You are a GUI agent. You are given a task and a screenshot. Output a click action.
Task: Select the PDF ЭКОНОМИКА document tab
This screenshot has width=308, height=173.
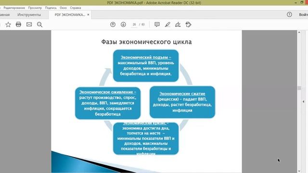[x=70, y=15]
